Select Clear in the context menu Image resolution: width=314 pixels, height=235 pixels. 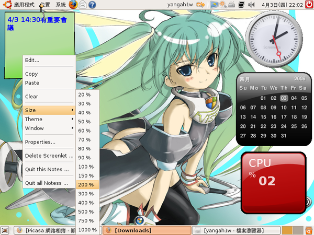tap(49, 96)
